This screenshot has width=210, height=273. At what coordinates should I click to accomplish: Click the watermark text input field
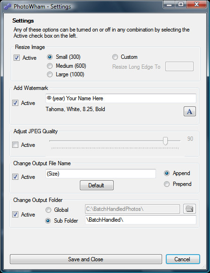click(x=121, y=98)
